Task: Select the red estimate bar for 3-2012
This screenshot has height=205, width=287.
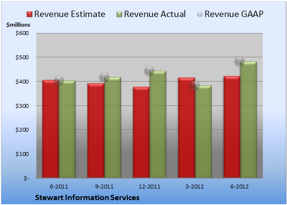Action: pyautogui.click(x=186, y=128)
